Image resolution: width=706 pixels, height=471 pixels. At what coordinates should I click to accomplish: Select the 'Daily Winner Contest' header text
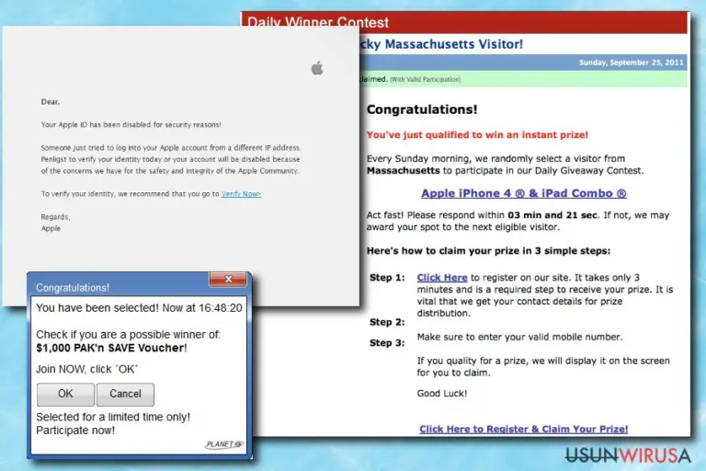[x=317, y=22]
